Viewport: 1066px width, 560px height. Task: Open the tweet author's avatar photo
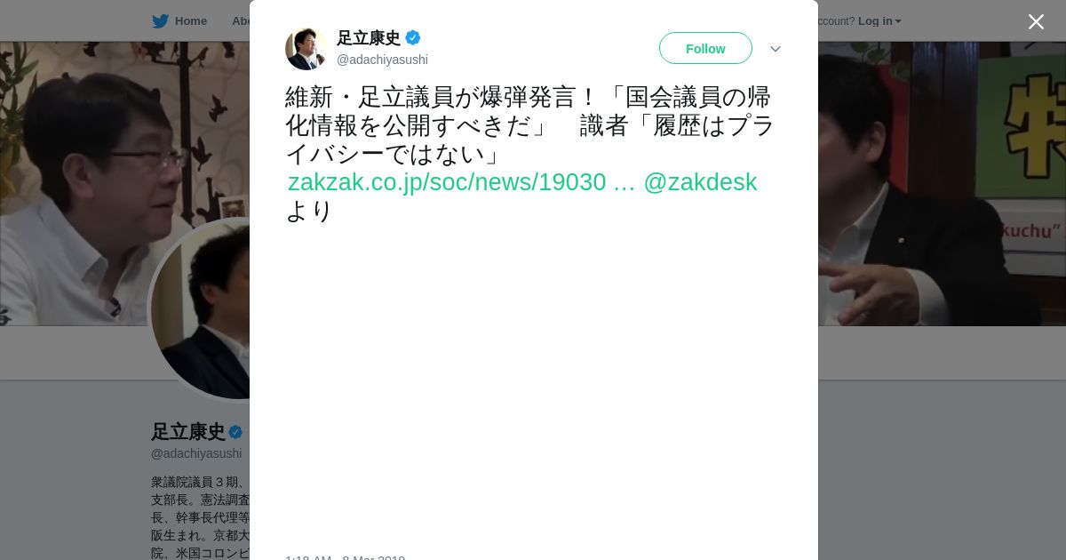coord(306,49)
